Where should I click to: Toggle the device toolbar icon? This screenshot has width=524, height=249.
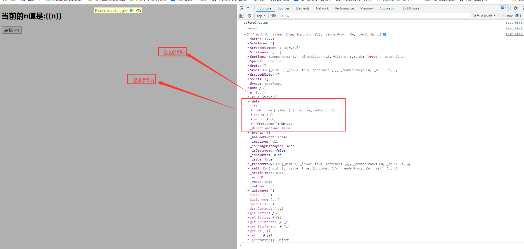click(x=249, y=8)
